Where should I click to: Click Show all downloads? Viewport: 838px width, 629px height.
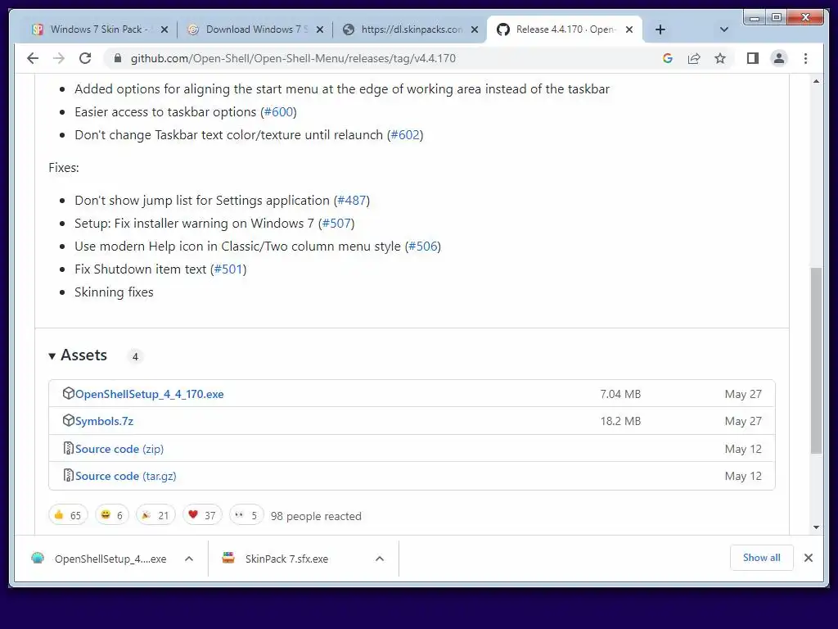pos(762,558)
